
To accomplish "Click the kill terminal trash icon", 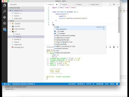I will pyautogui.click(x=114, y=47).
